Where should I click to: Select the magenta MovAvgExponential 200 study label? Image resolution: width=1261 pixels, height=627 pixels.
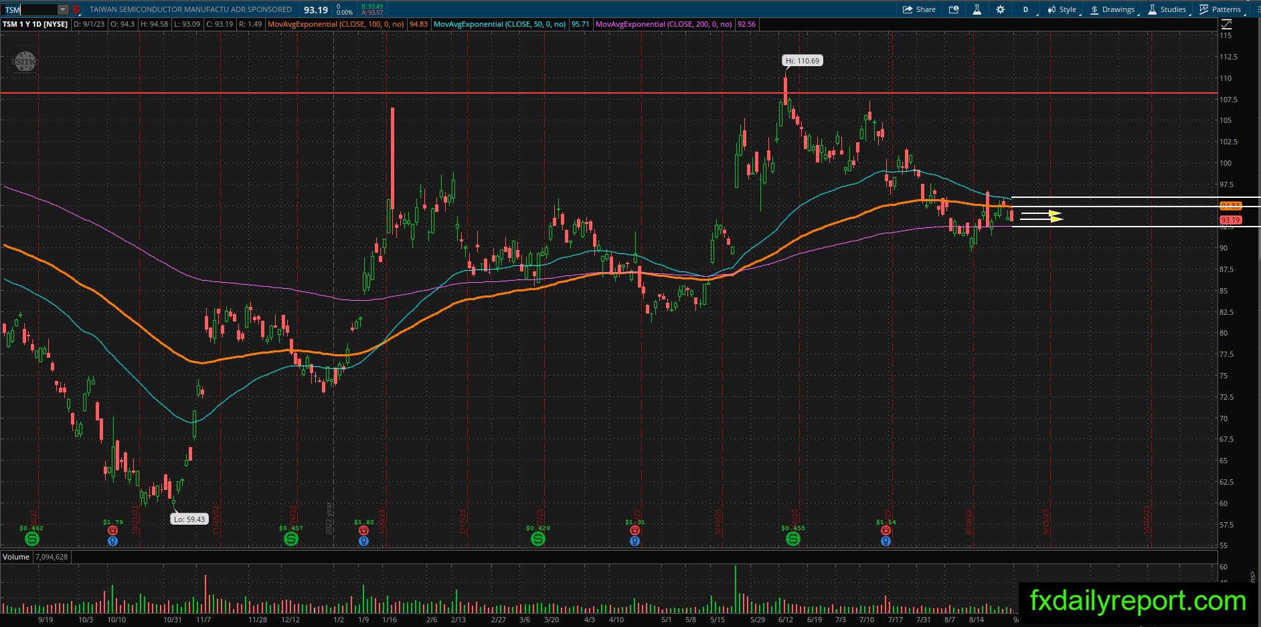click(x=664, y=24)
